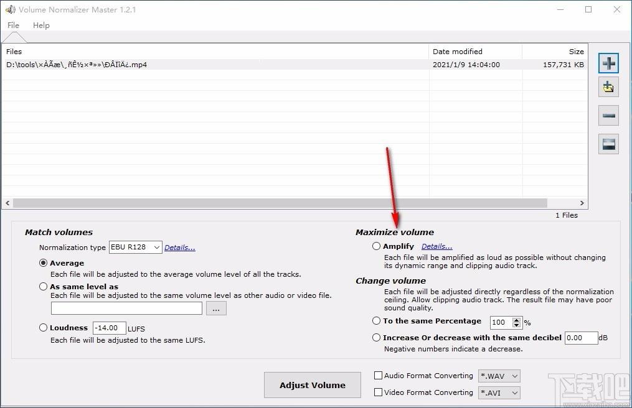The height and width of the screenshot is (408, 632).
Task: Select Increase Or decrease with same decibel
Action: tap(376, 338)
